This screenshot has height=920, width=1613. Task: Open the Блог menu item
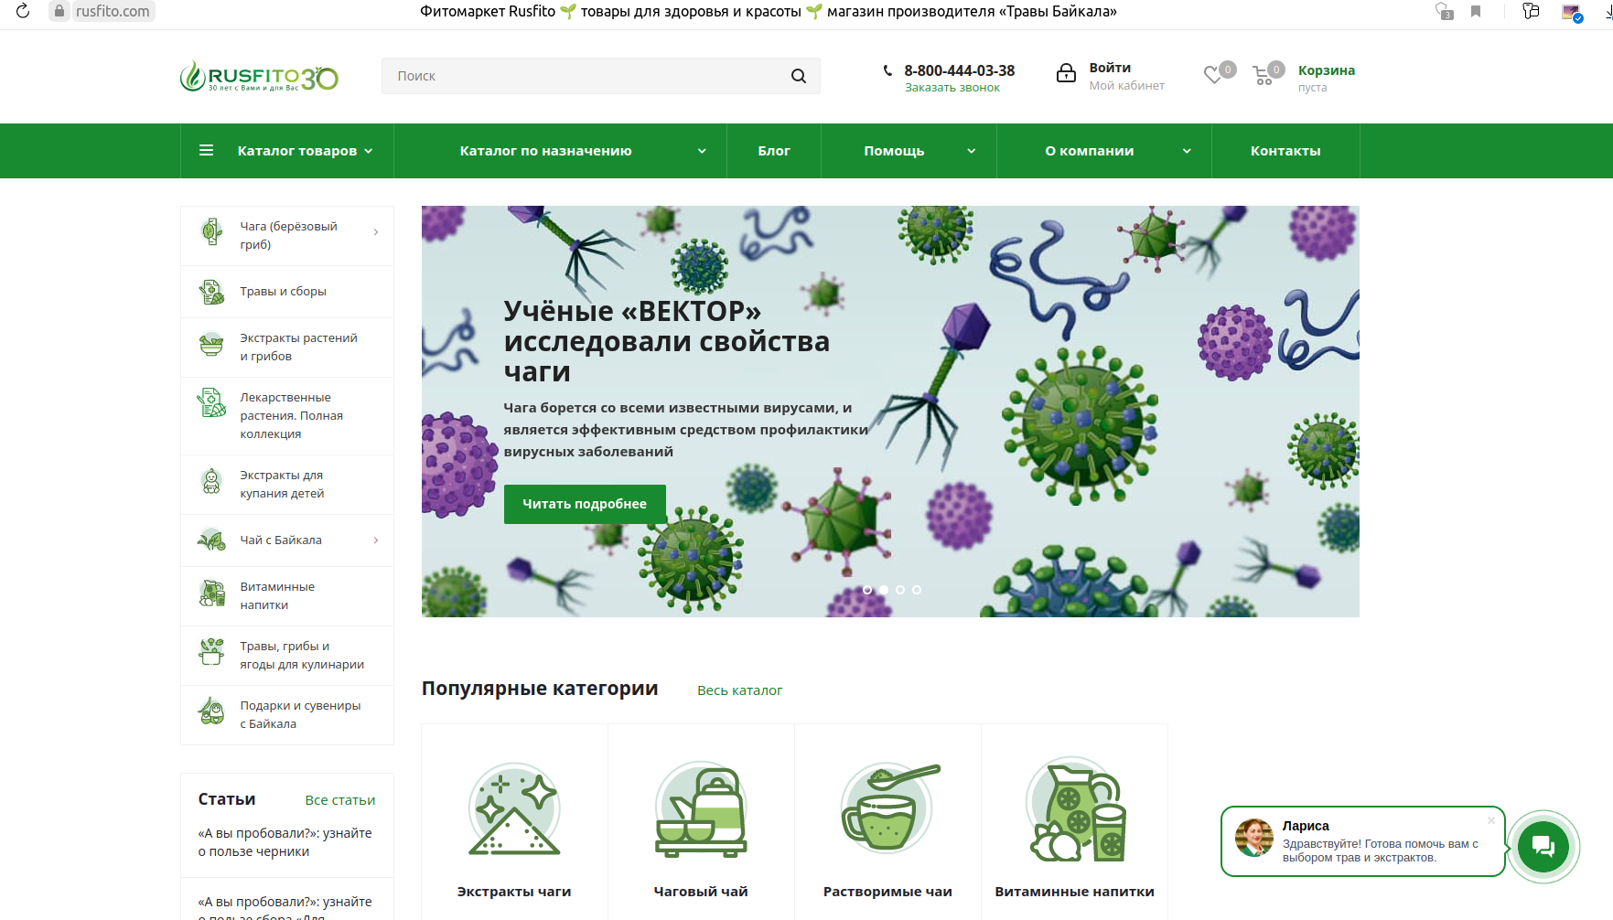pos(774,151)
